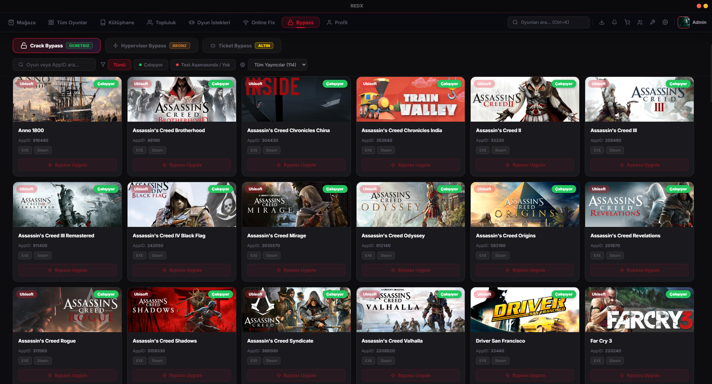Image resolution: width=712 pixels, height=384 pixels.
Task: Open the Online Fix tab
Action: (258, 22)
